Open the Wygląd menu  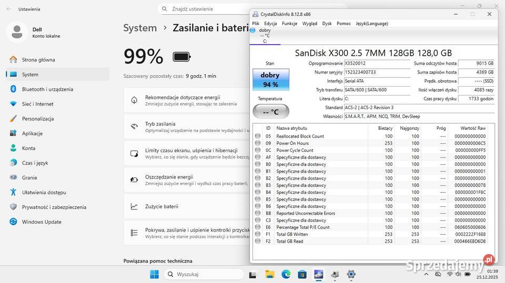309,24
